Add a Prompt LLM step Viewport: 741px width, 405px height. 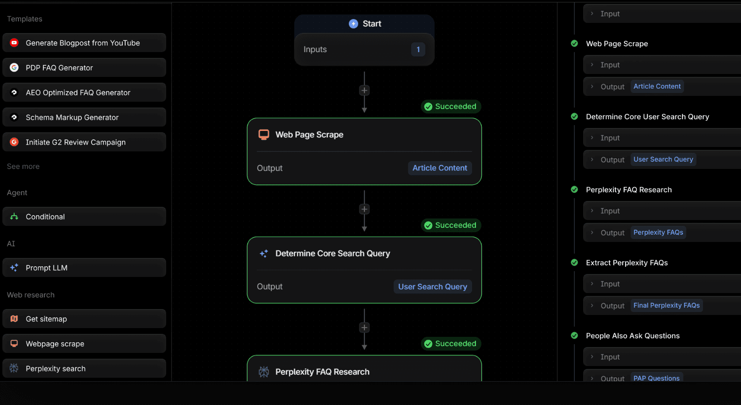tap(84, 268)
